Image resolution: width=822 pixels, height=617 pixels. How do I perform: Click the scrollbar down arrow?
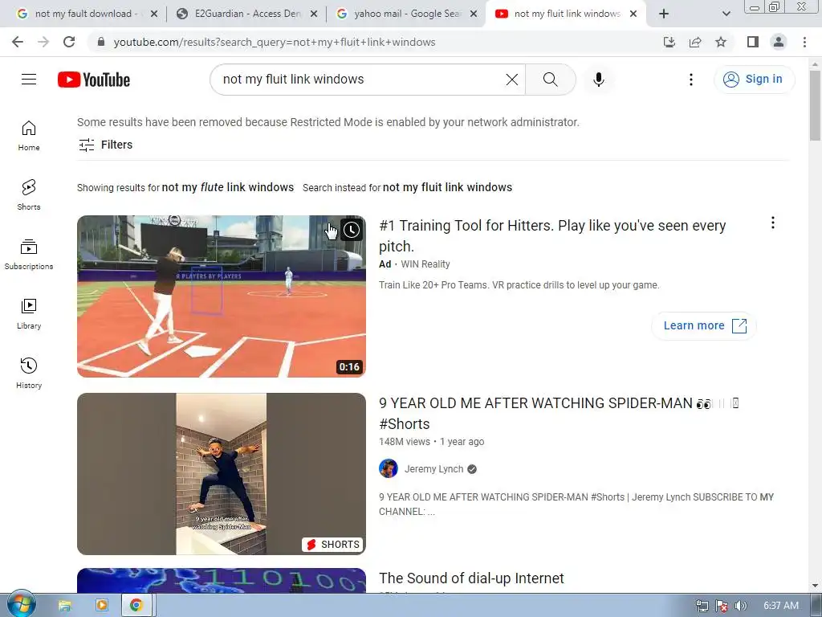[815, 586]
